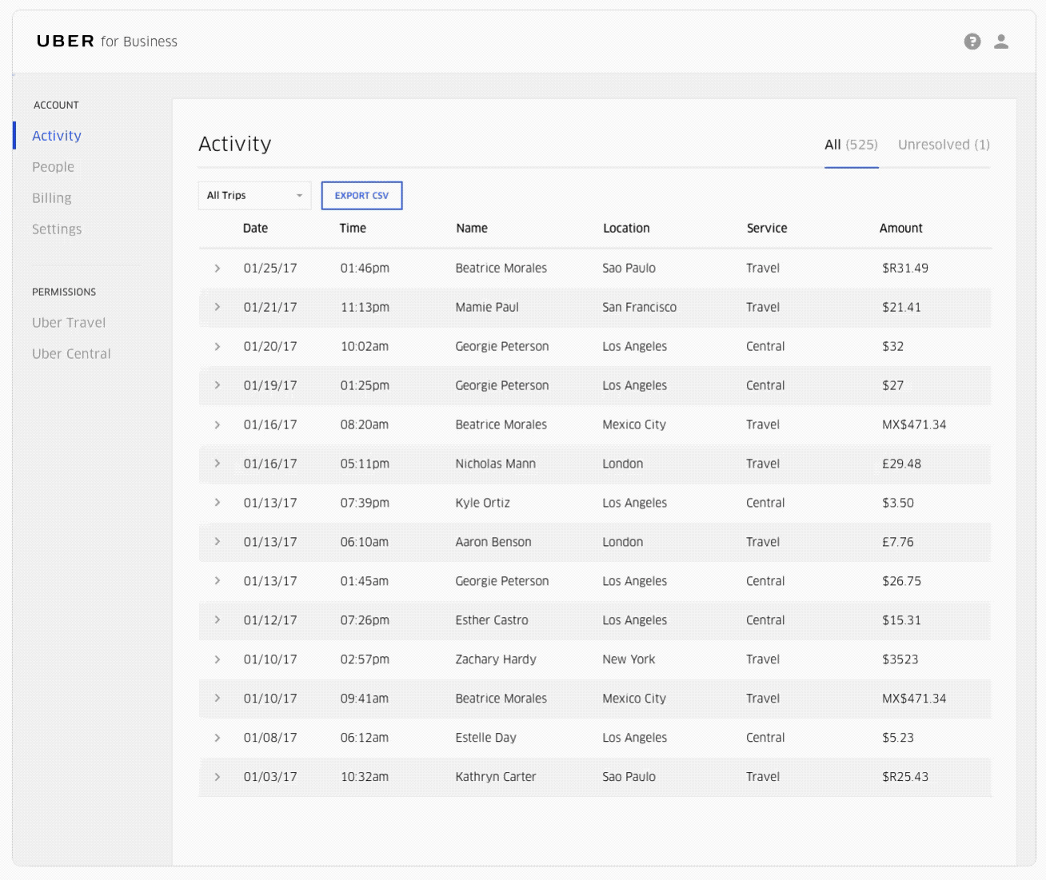Viewport: 1046px width, 880px height.
Task: Select the name Mamie Paul
Action: click(487, 308)
